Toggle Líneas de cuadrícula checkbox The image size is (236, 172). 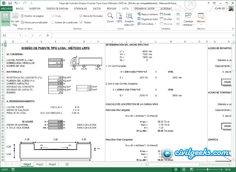coord(53,22)
